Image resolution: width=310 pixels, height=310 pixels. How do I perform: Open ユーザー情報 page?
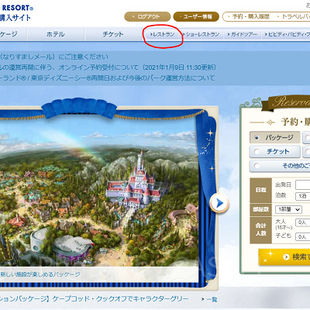(x=196, y=17)
